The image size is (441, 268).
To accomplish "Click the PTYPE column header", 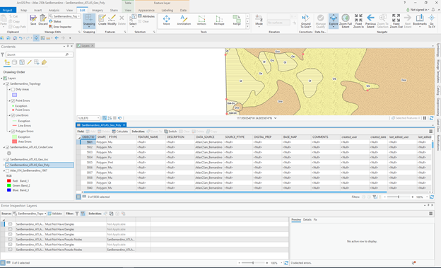I will pos(122,137).
